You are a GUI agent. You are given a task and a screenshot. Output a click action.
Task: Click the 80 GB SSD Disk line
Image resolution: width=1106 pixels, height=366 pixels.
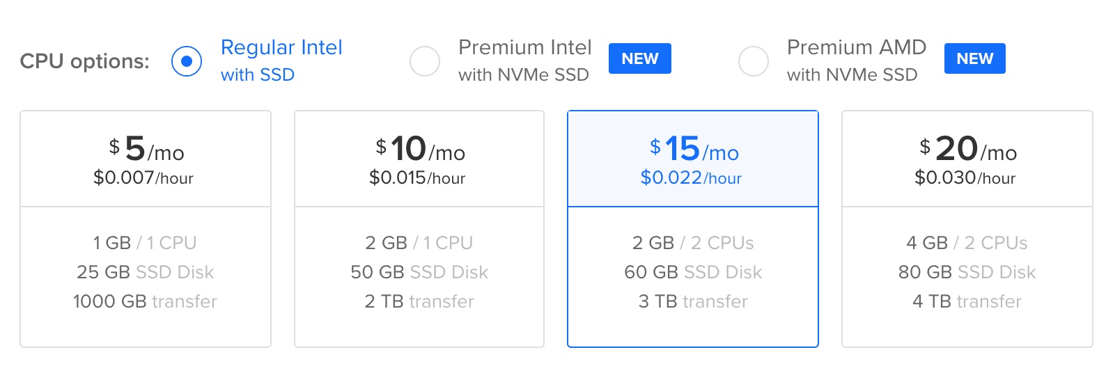(x=967, y=272)
